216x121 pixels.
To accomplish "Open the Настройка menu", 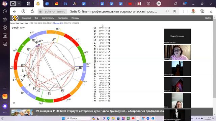I will (x=63, y=18).
